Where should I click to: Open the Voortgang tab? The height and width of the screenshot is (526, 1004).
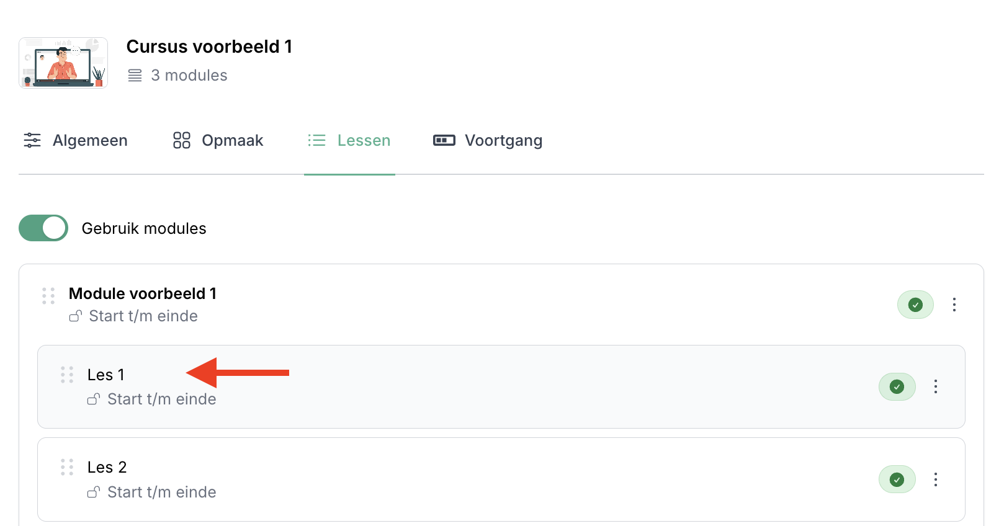[488, 141]
